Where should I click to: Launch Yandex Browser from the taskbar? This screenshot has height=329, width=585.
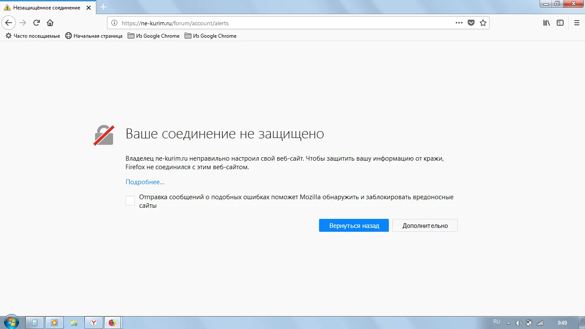tap(93, 322)
